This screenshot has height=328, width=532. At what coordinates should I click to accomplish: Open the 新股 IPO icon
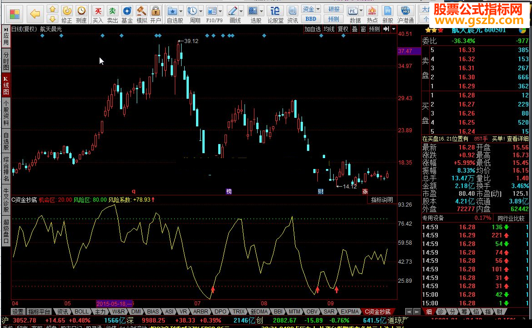click(388, 14)
